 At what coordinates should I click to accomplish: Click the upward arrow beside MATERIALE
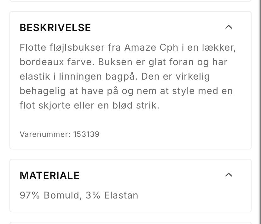point(229,175)
